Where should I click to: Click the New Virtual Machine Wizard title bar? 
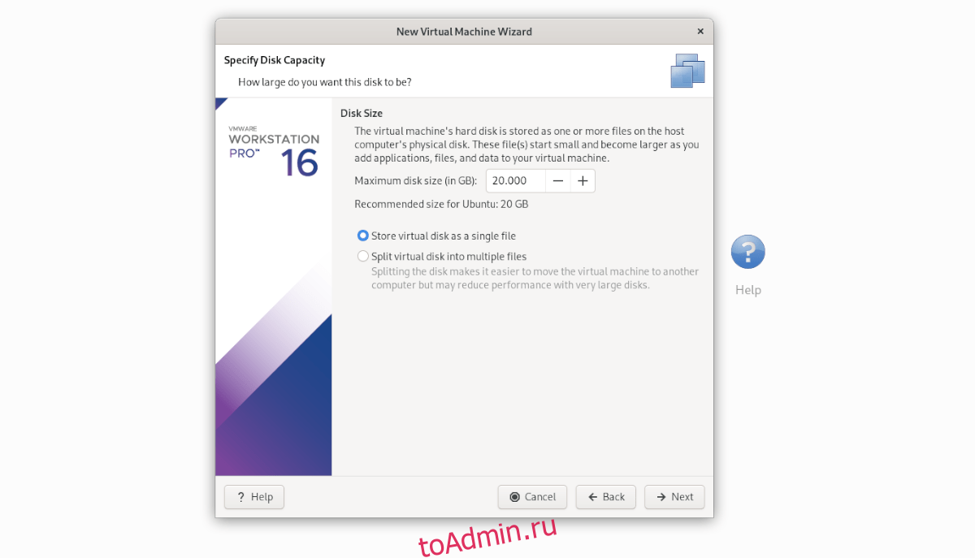(464, 32)
